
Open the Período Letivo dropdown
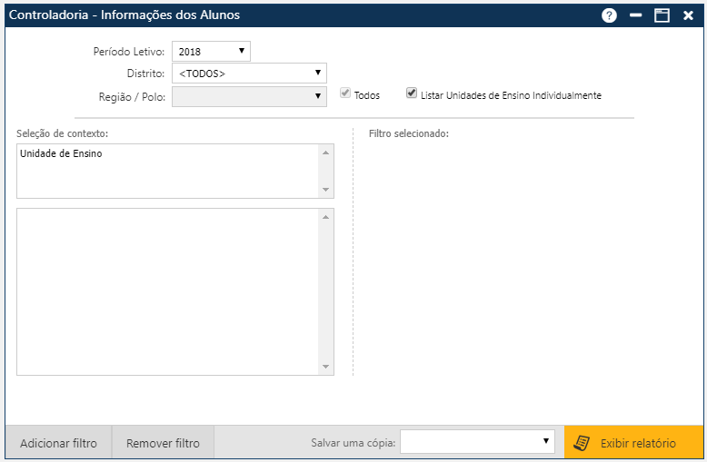211,52
